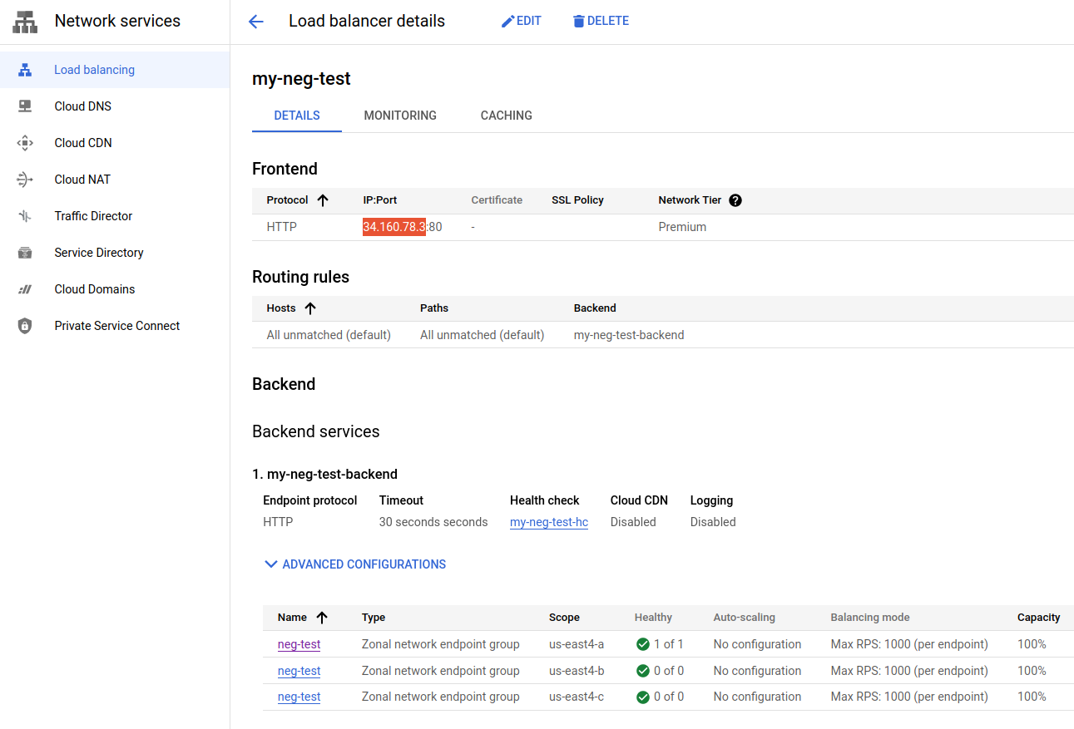This screenshot has width=1074, height=729.
Task: Click the back arrow to leave details
Action: click(x=255, y=21)
